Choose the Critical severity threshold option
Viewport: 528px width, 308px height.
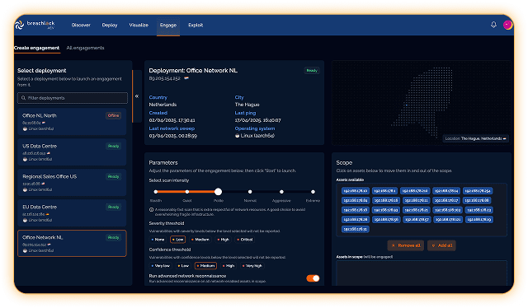(245, 240)
